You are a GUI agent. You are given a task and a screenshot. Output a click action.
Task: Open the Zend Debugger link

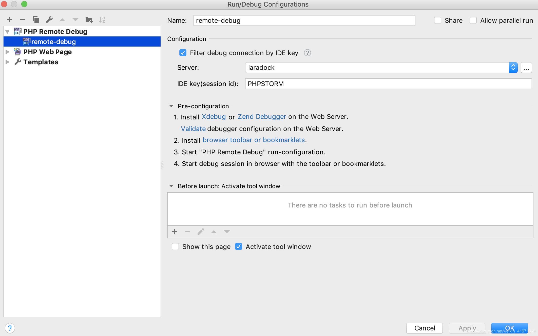(x=262, y=117)
